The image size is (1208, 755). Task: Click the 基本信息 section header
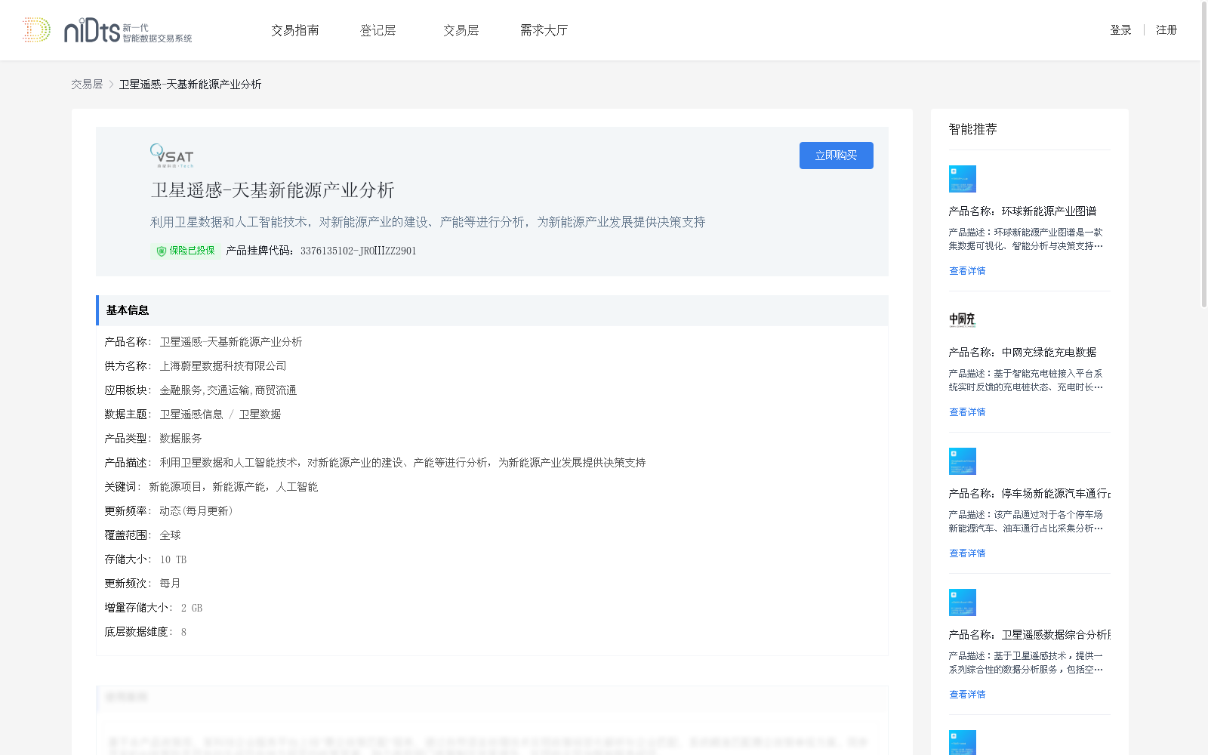[x=492, y=310]
